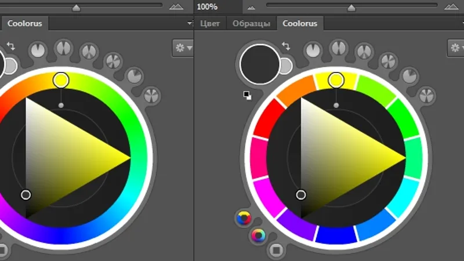Select analogous side-wedge harmony icon in right panel

point(409,76)
